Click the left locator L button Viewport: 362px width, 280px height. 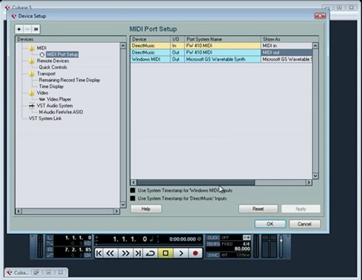[x=50, y=238]
